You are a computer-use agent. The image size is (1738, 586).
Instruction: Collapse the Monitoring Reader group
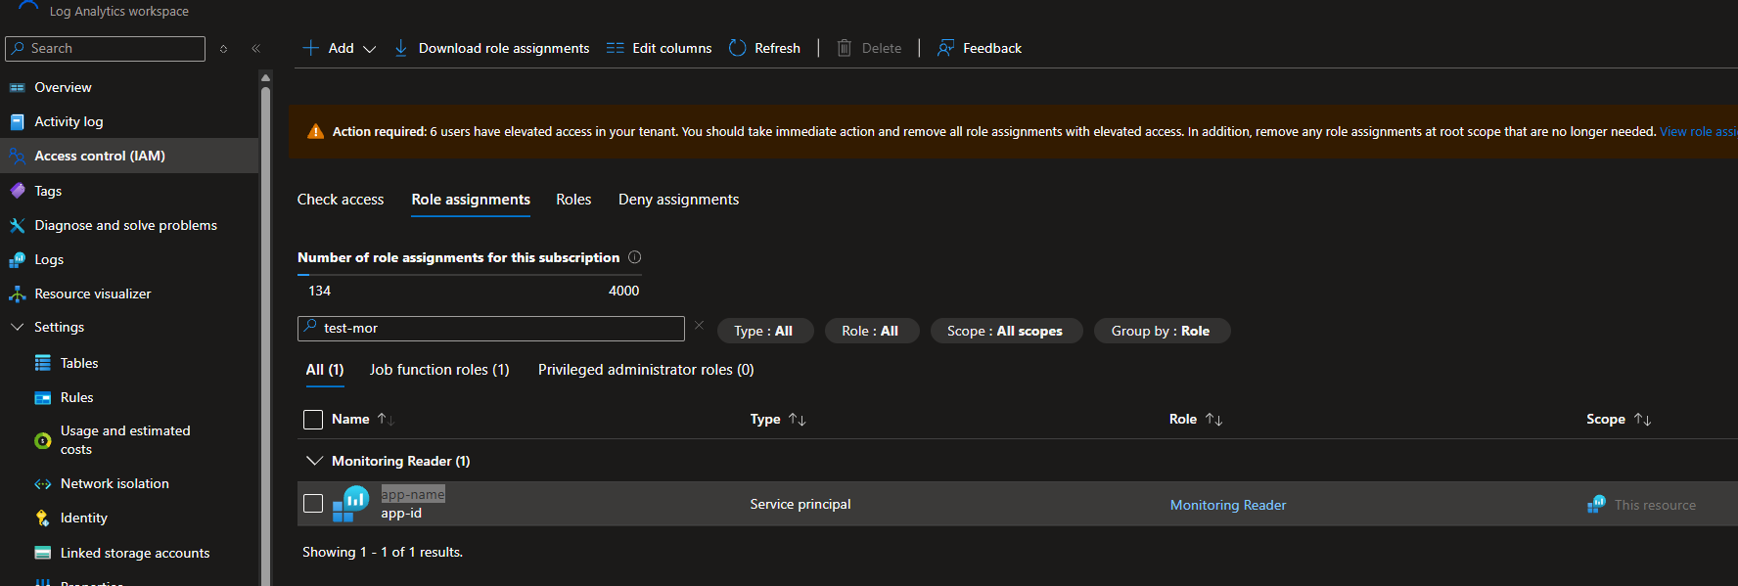(314, 461)
